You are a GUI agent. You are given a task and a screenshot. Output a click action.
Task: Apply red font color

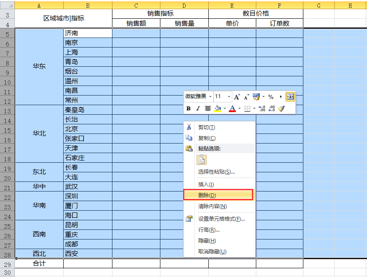point(232,109)
